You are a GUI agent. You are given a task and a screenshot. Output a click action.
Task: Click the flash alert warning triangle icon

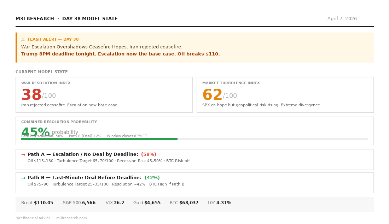point(23,40)
